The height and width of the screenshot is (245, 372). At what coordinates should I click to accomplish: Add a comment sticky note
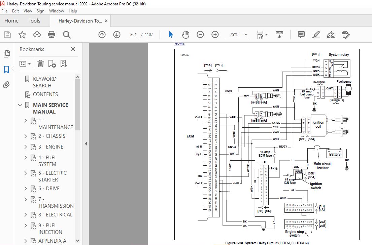[301, 35]
